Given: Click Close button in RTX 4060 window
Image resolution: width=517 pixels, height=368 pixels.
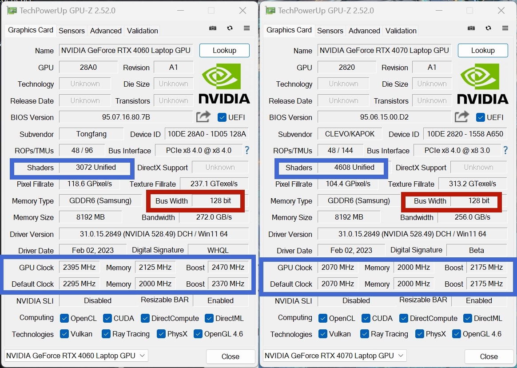Looking at the screenshot, I should [231, 356].
